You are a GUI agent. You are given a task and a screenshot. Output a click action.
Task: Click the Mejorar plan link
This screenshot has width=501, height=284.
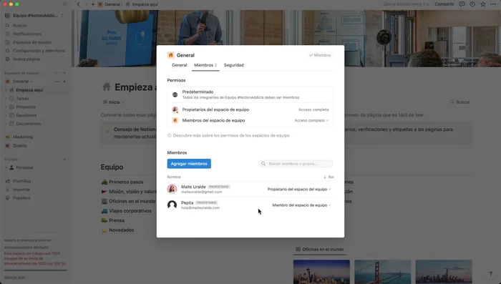point(14,277)
